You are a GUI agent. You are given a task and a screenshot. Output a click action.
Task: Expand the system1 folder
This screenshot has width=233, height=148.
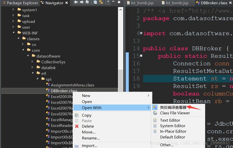(13, 10)
